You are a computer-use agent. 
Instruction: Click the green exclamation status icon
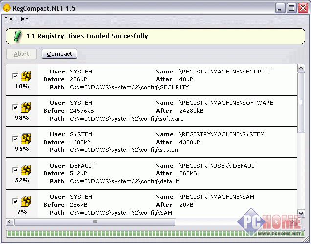pos(18,36)
